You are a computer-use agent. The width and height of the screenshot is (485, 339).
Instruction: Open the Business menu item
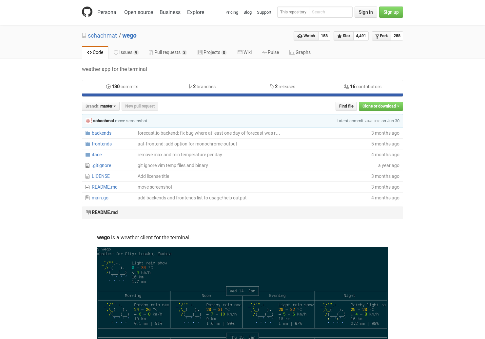click(x=170, y=12)
